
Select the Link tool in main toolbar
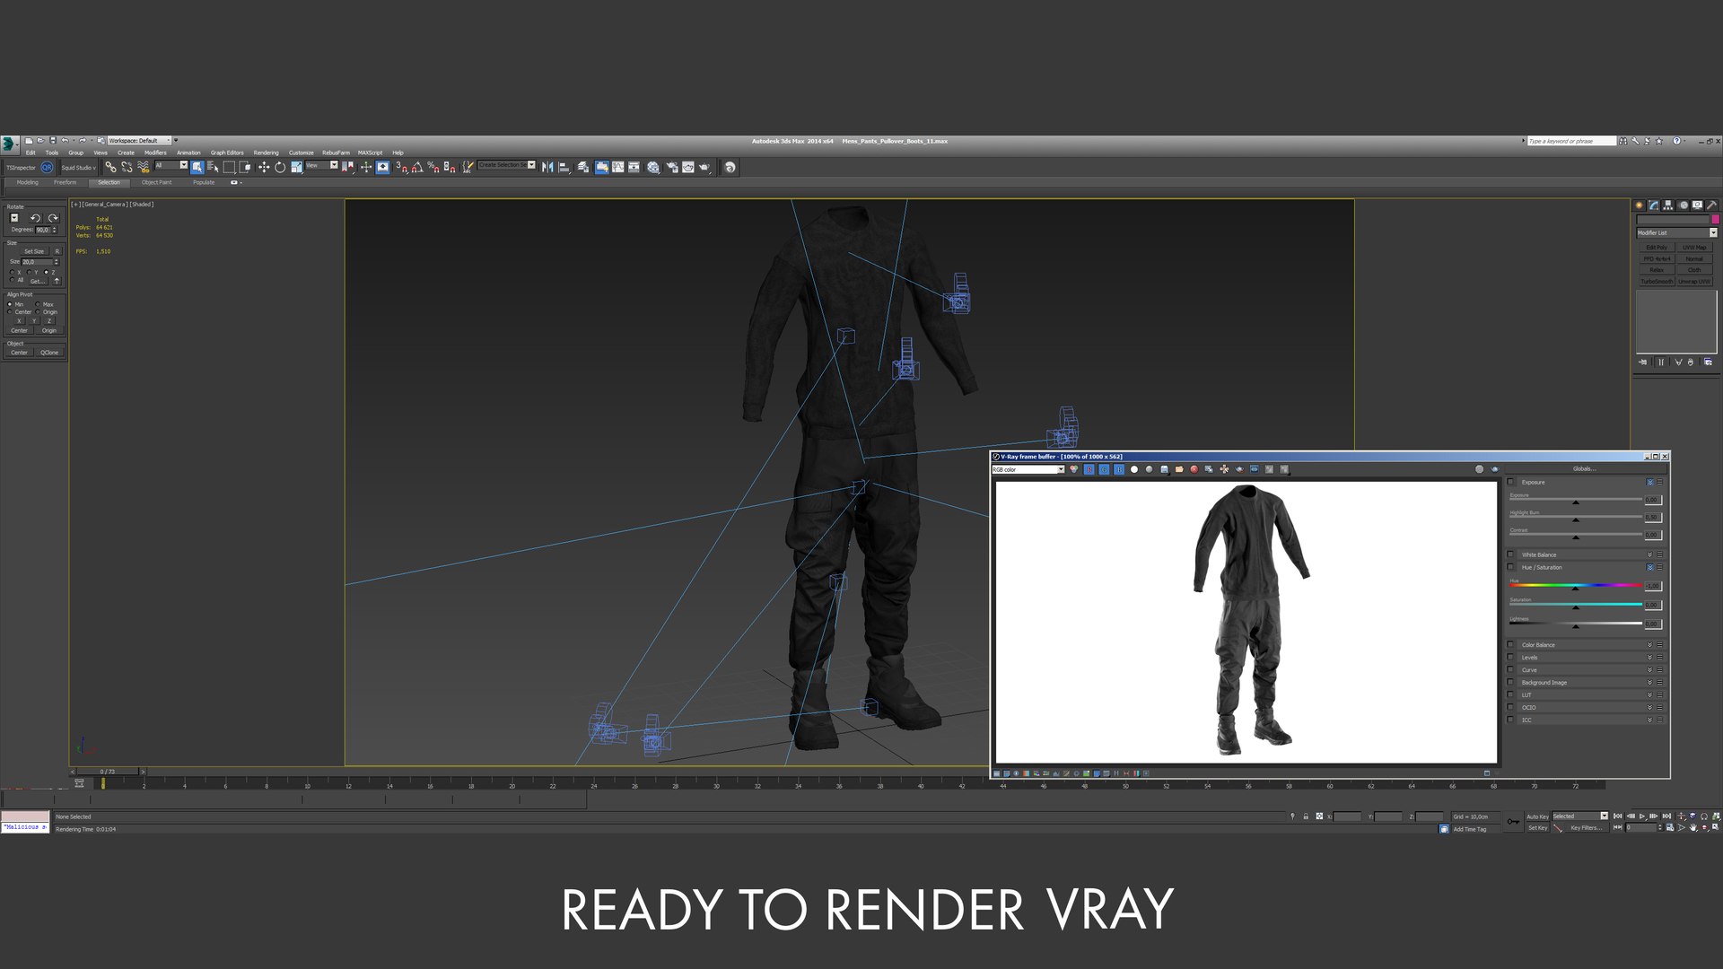110,167
